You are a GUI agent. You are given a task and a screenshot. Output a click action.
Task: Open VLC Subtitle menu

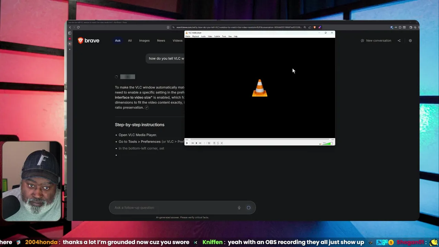[217, 36]
